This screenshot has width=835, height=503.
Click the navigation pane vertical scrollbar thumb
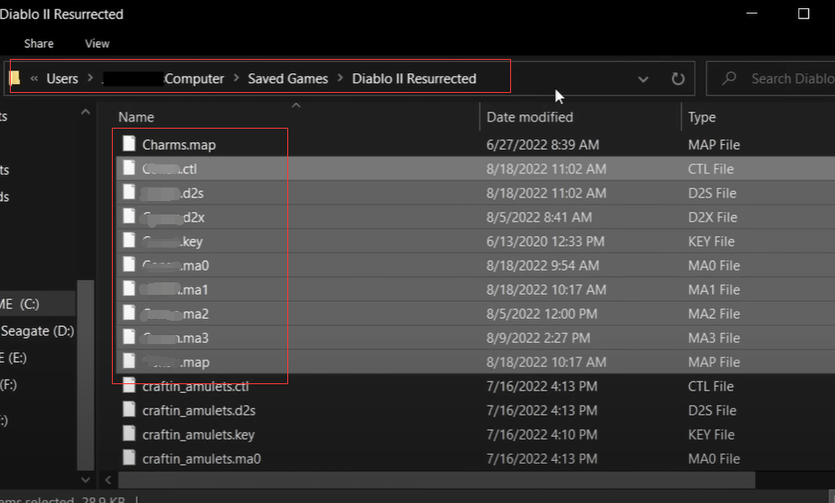[x=85, y=375]
